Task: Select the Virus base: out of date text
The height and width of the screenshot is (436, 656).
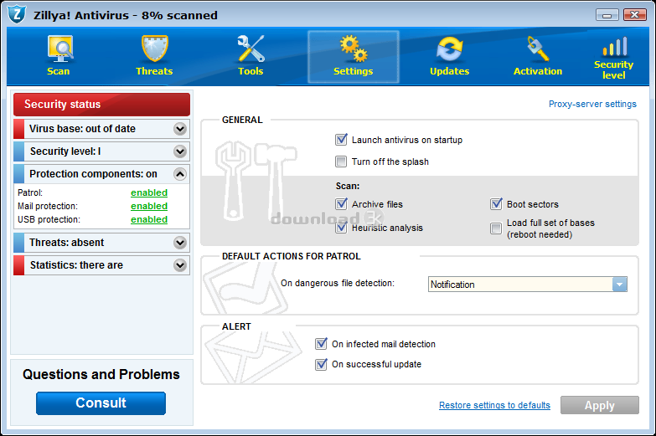Action: tap(82, 129)
